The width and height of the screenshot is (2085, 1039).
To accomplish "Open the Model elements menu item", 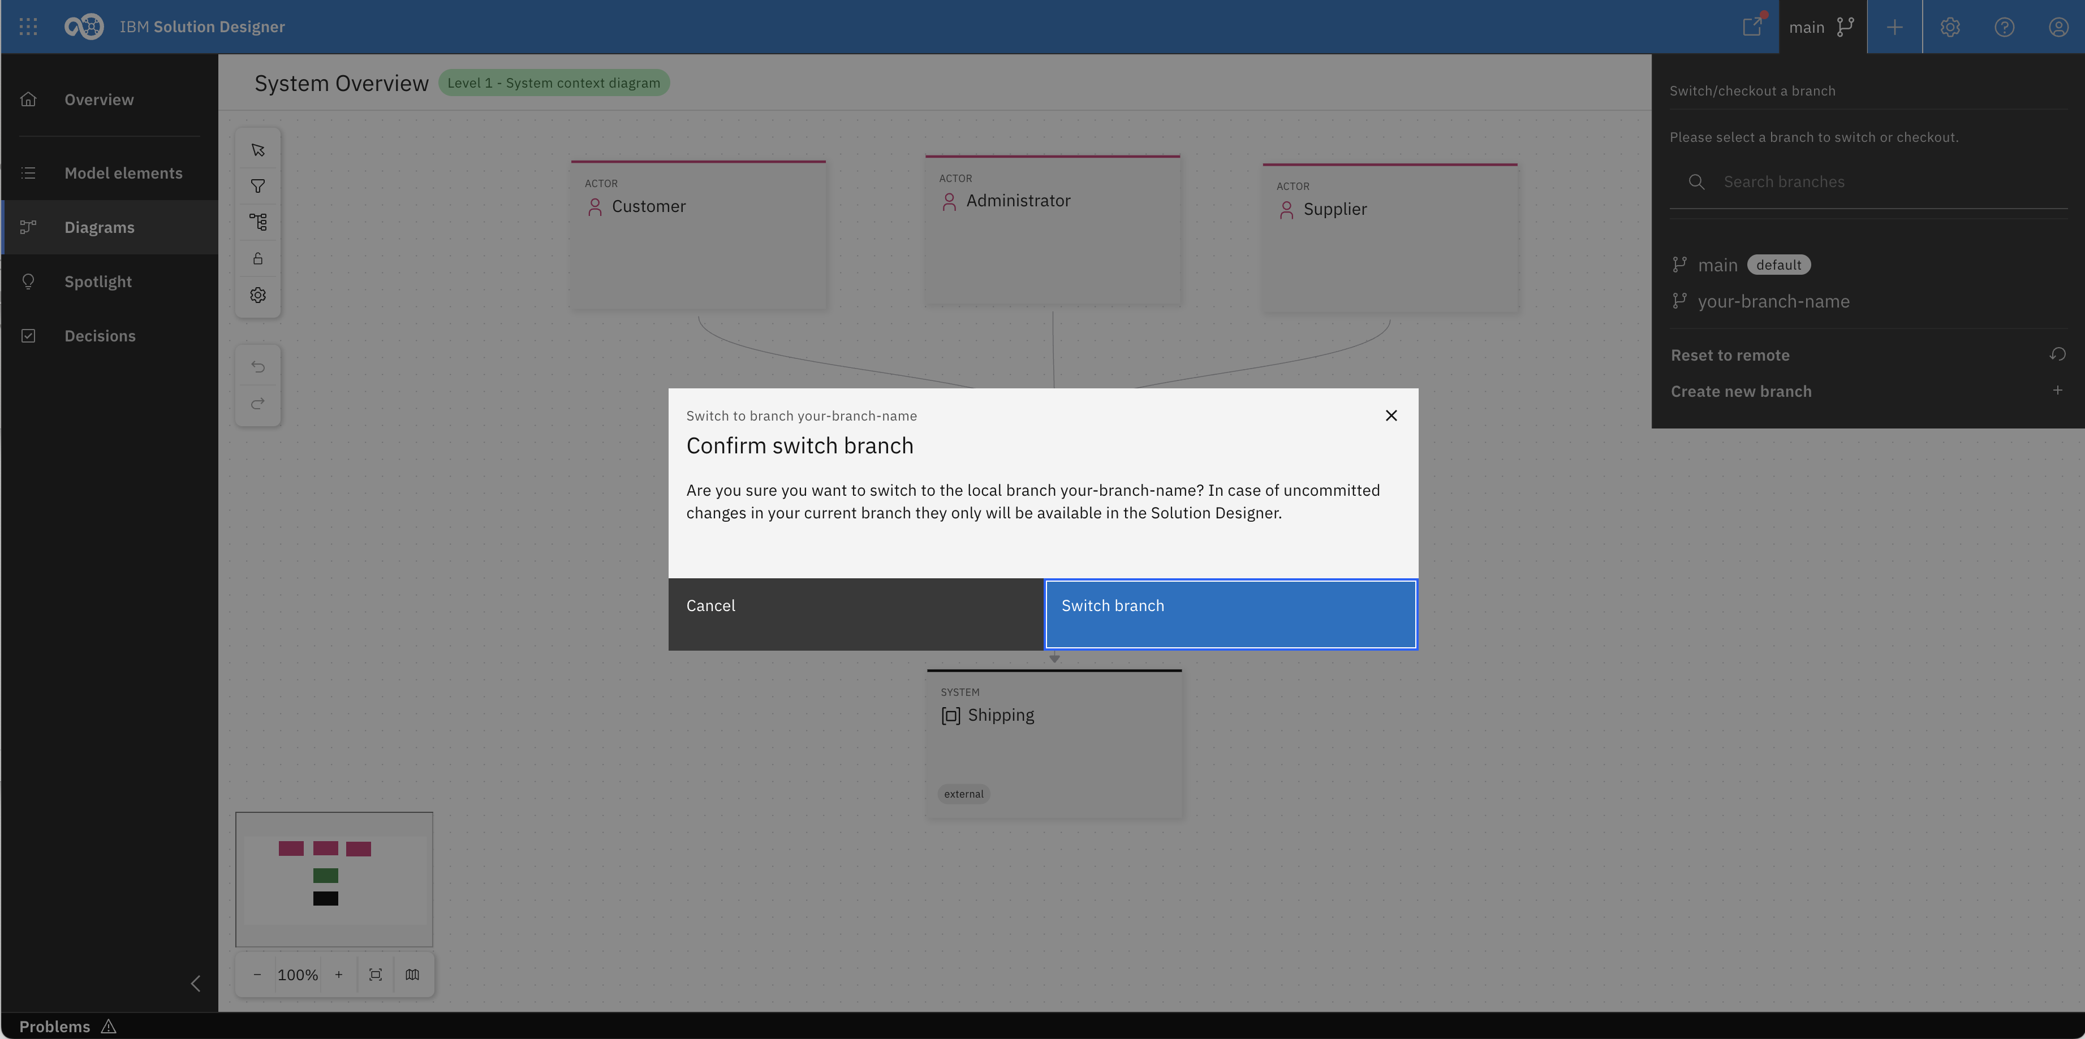I will pyautogui.click(x=123, y=173).
